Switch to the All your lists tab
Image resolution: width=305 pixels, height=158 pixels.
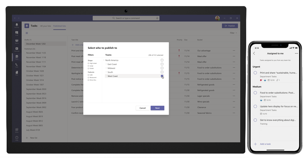[x=45, y=26]
